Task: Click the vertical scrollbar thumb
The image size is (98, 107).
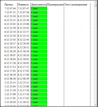Action: pyautogui.click(x=95, y=6)
